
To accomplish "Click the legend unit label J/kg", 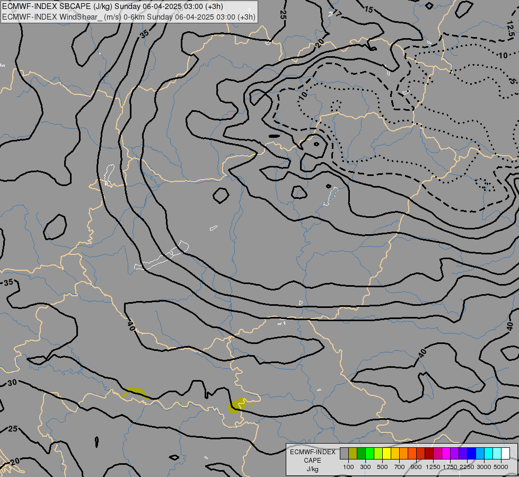I will pos(312,469).
